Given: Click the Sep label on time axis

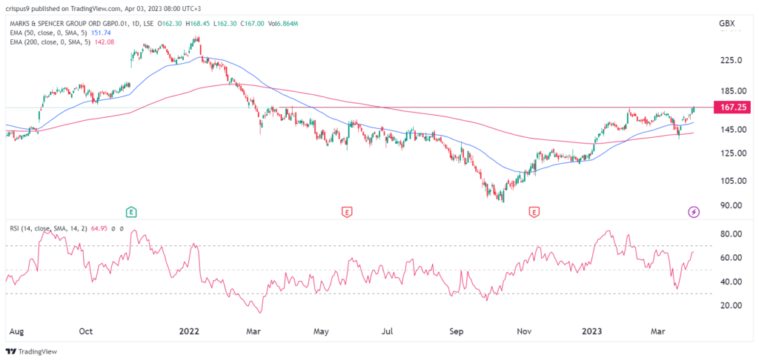Looking at the screenshot, I should coord(457,331).
